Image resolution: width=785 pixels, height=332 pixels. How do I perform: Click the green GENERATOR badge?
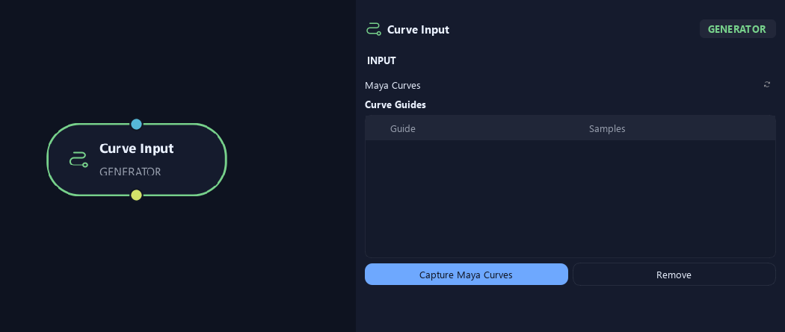737,29
